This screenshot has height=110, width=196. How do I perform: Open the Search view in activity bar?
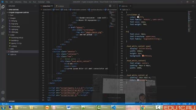pos(3,13)
